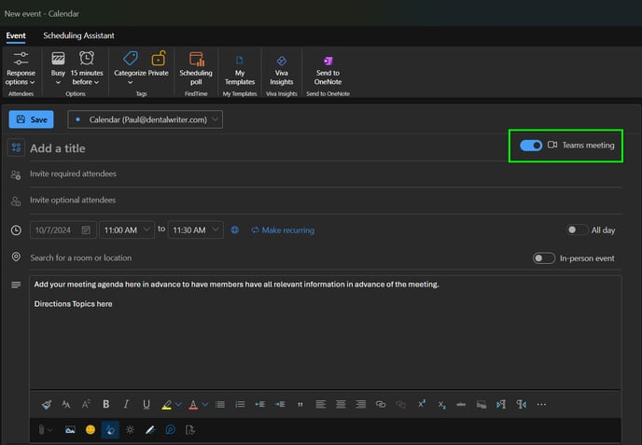Align text left
Image resolution: width=642 pixels, height=445 pixels.
(x=321, y=405)
